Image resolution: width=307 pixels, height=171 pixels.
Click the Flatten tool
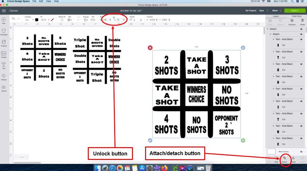click(x=293, y=160)
